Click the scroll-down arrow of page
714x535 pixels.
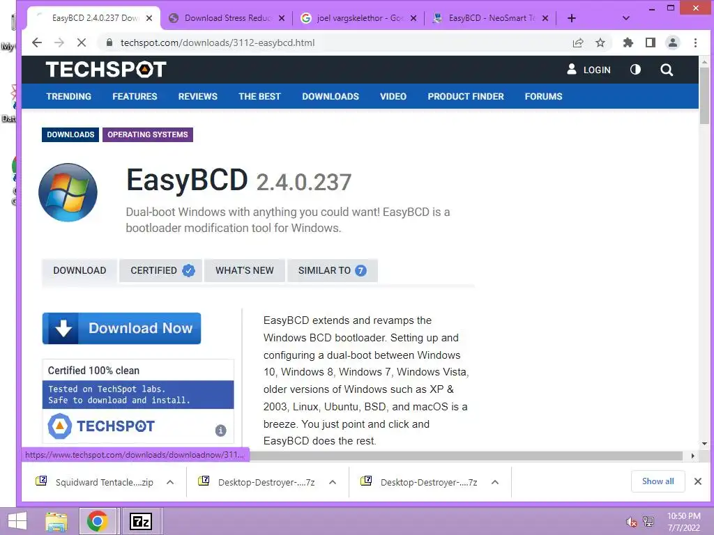tap(704, 444)
